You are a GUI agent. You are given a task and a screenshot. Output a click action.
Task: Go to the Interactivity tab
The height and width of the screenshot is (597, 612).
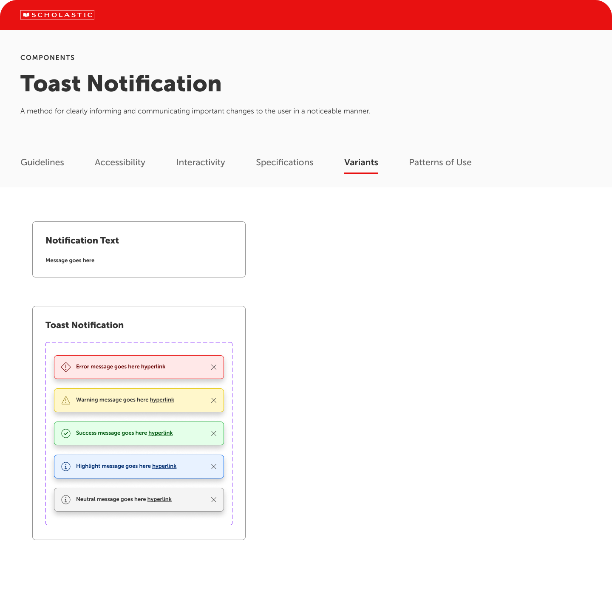coord(201,162)
